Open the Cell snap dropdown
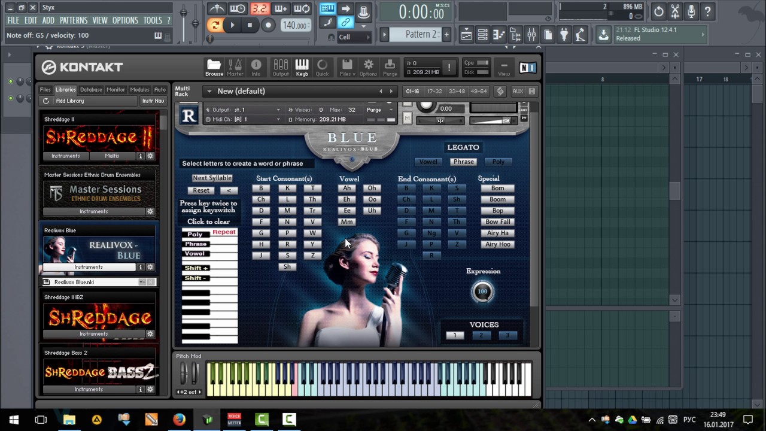Viewport: 766px width, 431px height. point(354,37)
